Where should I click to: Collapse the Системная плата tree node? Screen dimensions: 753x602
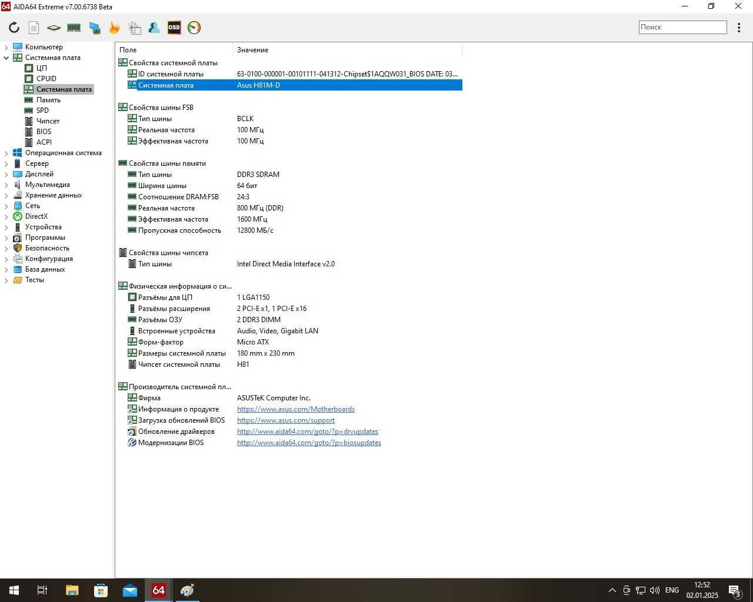[6, 58]
